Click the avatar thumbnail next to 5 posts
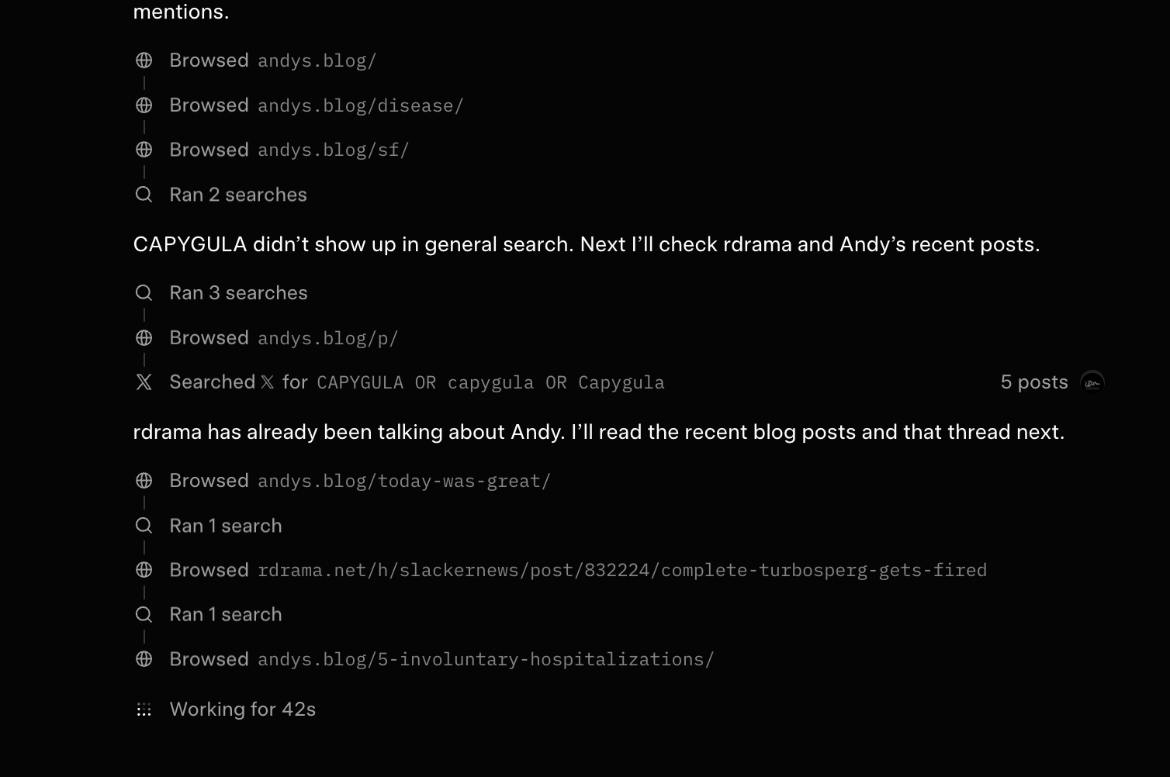The height and width of the screenshot is (777, 1170). click(1092, 382)
